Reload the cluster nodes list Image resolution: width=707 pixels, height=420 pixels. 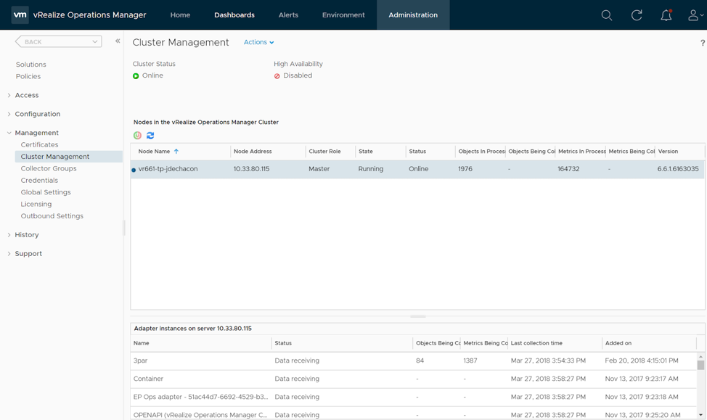[x=150, y=136]
